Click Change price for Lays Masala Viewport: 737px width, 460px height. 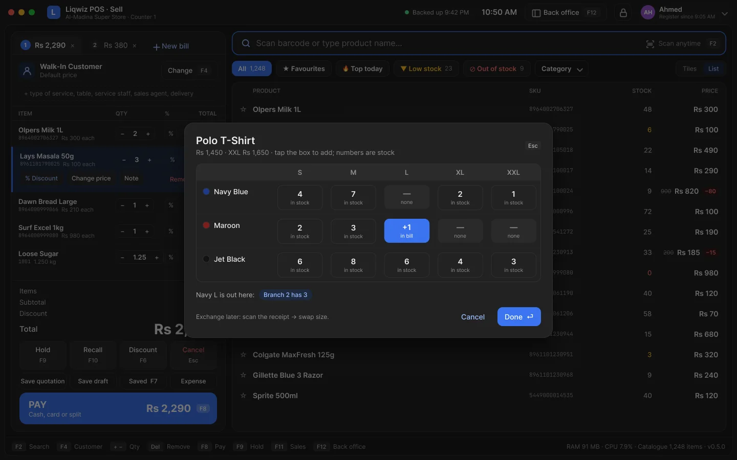(x=91, y=178)
